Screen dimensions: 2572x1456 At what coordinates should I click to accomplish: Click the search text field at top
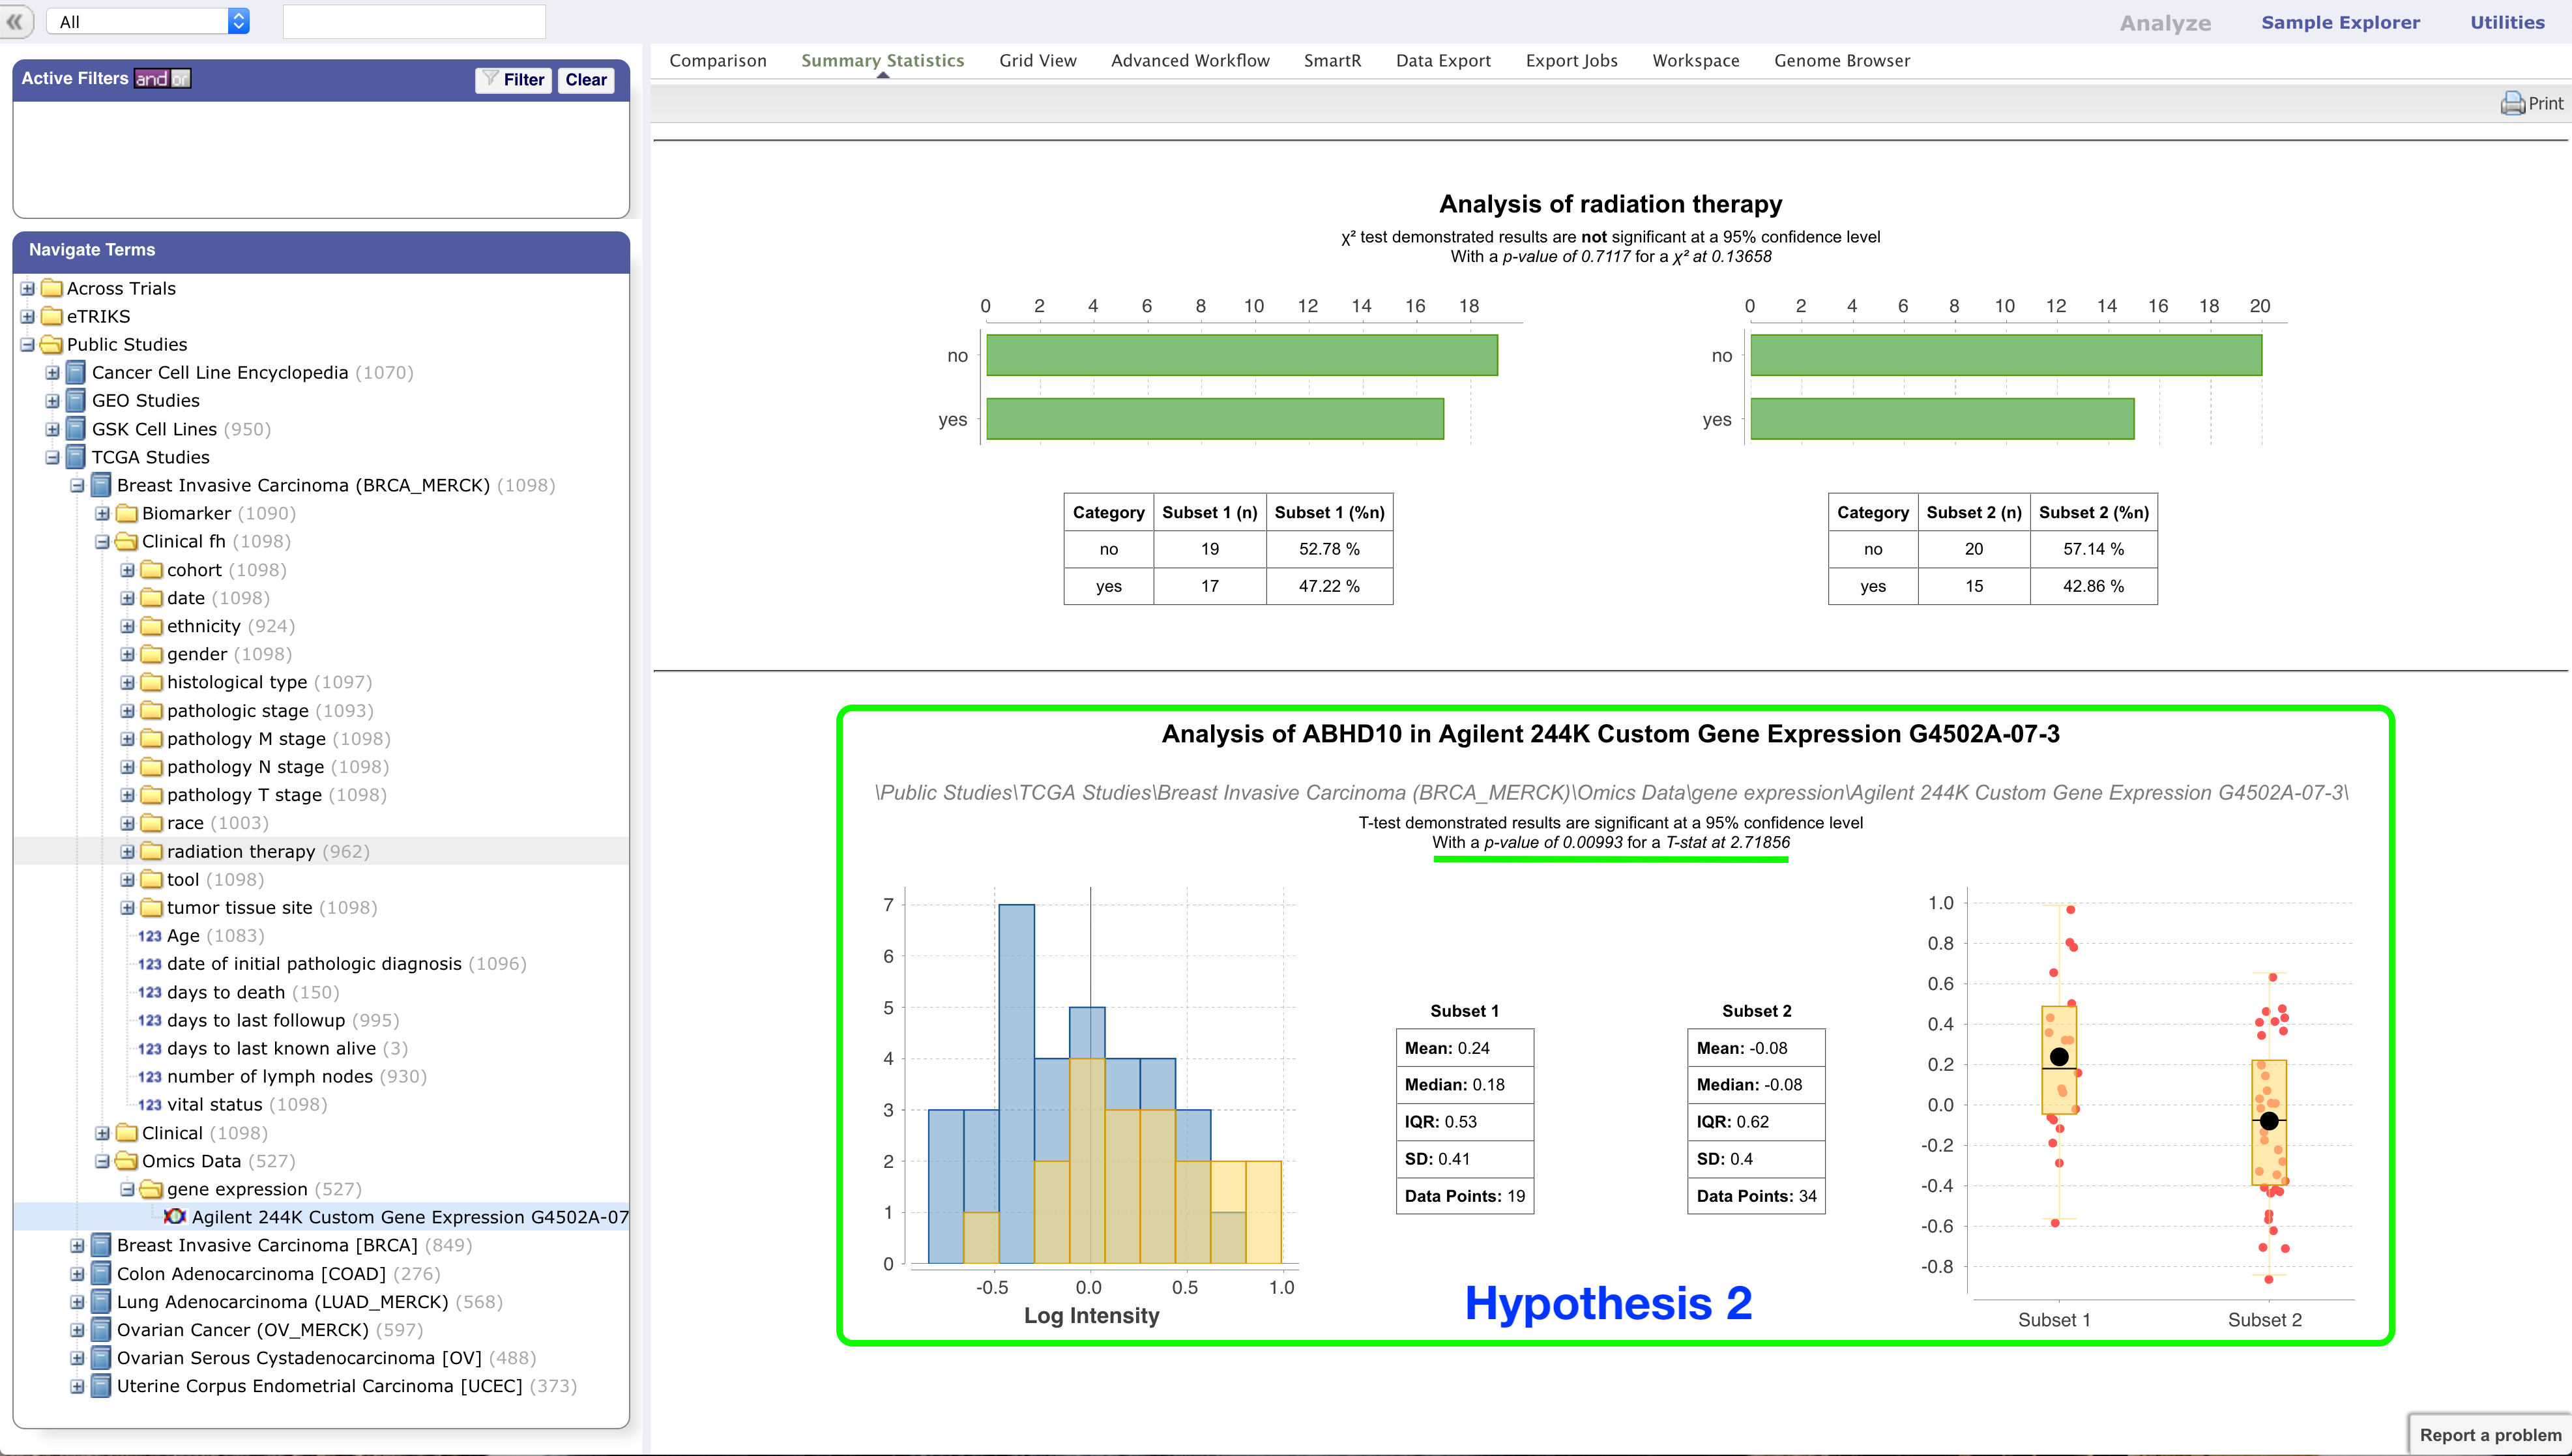coord(414,21)
